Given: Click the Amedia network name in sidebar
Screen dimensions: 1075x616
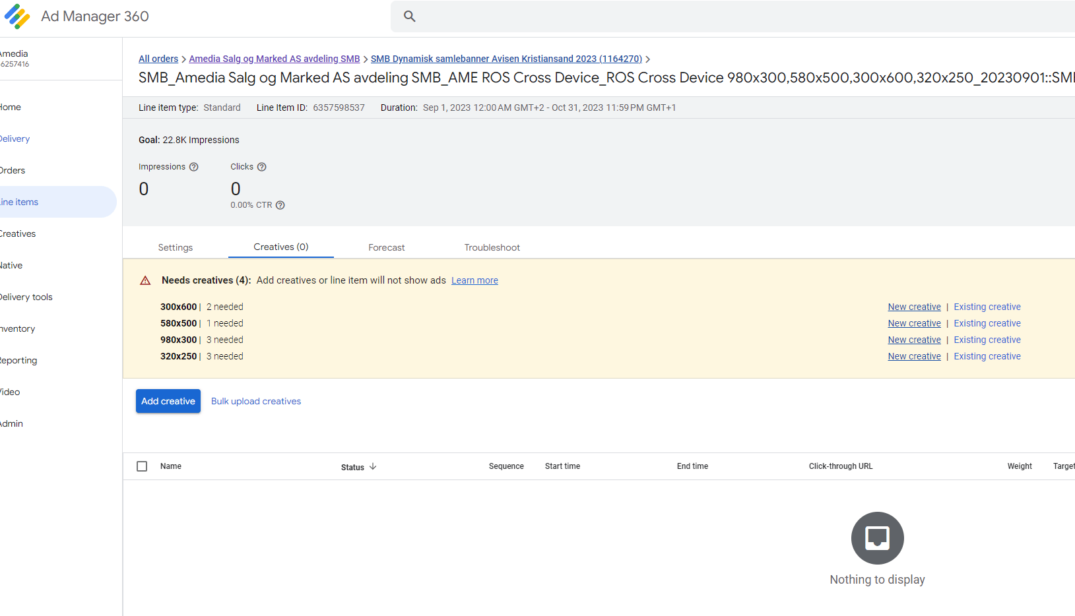Looking at the screenshot, I should (x=14, y=54).
